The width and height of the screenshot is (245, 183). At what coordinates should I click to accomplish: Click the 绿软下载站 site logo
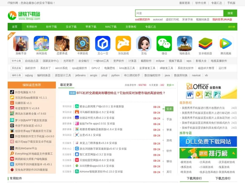click(24, 16)
